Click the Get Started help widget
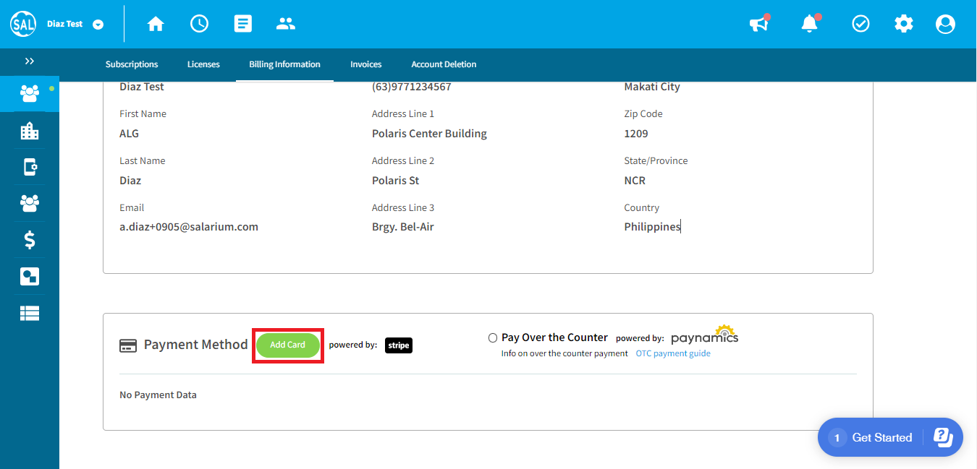This screenshot has height=469, width=977. [890, 437]
